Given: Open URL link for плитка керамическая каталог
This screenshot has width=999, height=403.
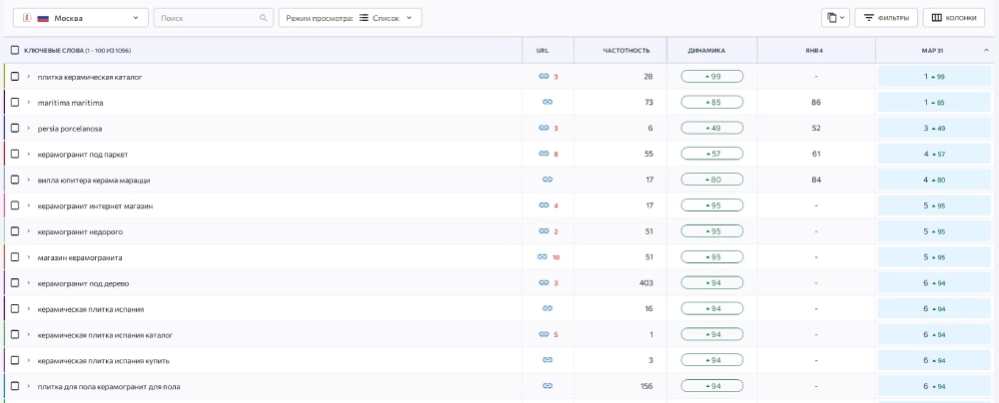Looking at the screenshot, I should click(x=543, y=77).
